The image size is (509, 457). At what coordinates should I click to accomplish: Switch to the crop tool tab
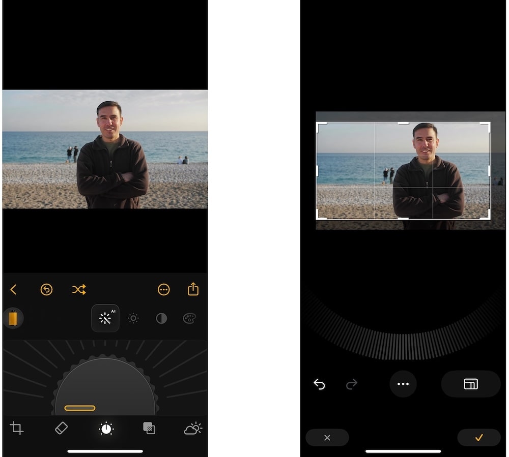[16, 428]
